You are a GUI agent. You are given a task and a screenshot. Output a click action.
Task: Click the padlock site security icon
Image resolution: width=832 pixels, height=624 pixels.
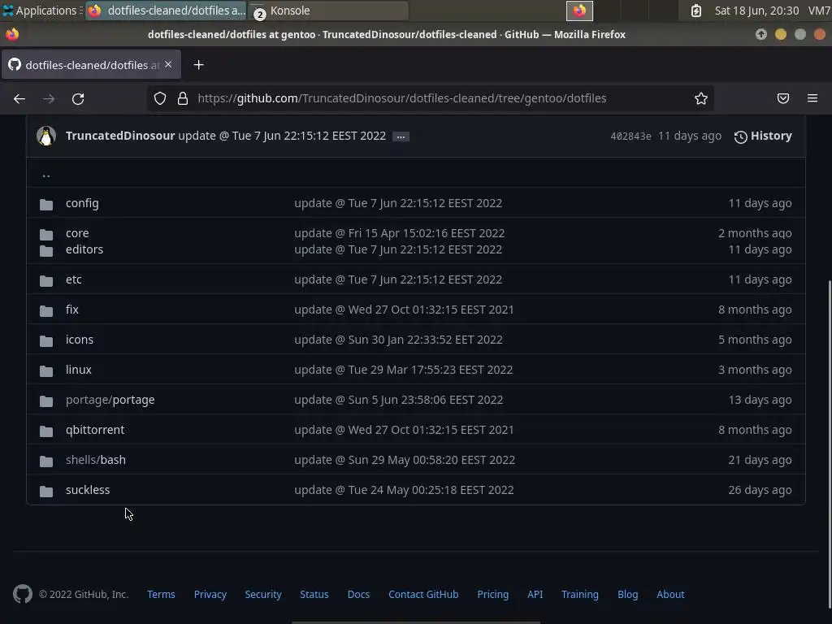[x=183, y=98]
